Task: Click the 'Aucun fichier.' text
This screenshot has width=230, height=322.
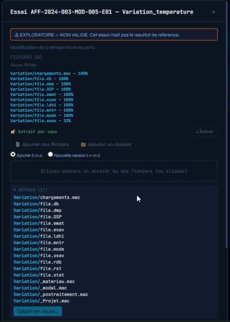Action: (24, 65)
